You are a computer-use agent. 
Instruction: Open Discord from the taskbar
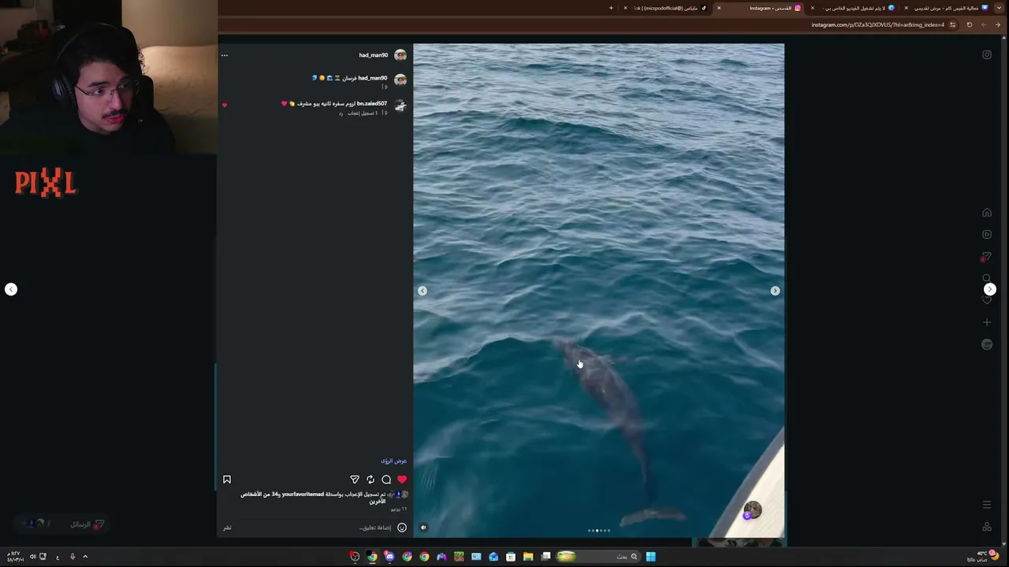(x=389, y=557)
